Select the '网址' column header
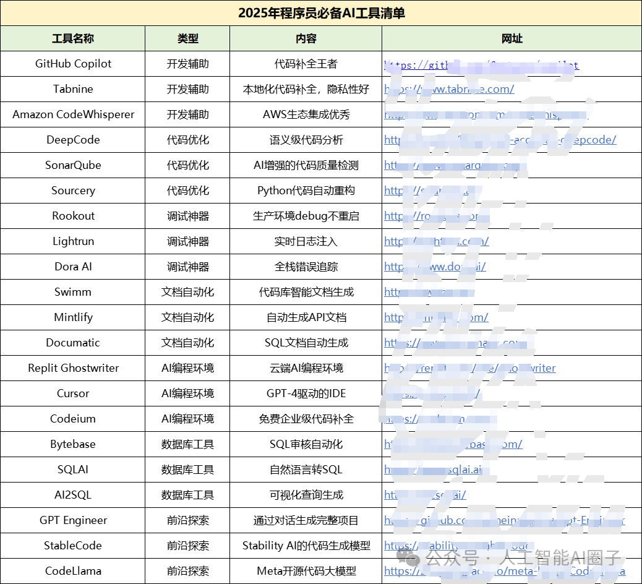 tap(511, 38)
